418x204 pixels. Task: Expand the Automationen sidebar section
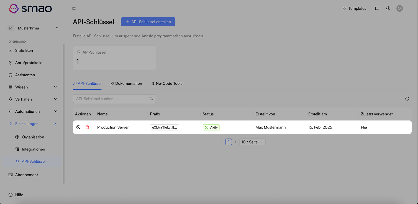coord(33,112)
